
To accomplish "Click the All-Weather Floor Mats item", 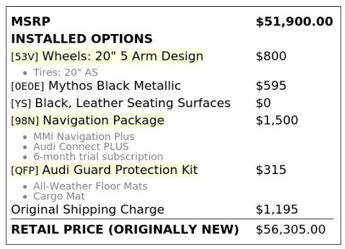I will (x=90, y=186).
